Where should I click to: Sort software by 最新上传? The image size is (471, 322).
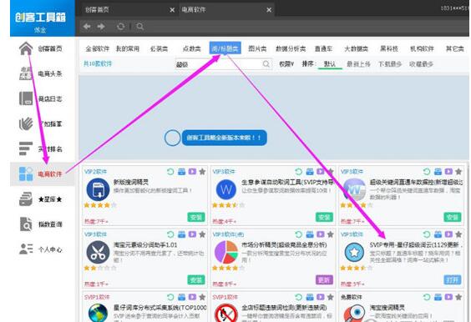click(358, 64)
